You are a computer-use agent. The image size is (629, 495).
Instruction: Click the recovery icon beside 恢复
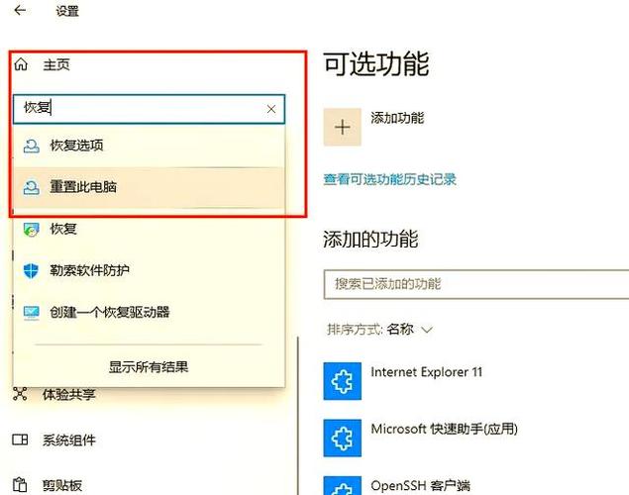[x=32, y=230]
